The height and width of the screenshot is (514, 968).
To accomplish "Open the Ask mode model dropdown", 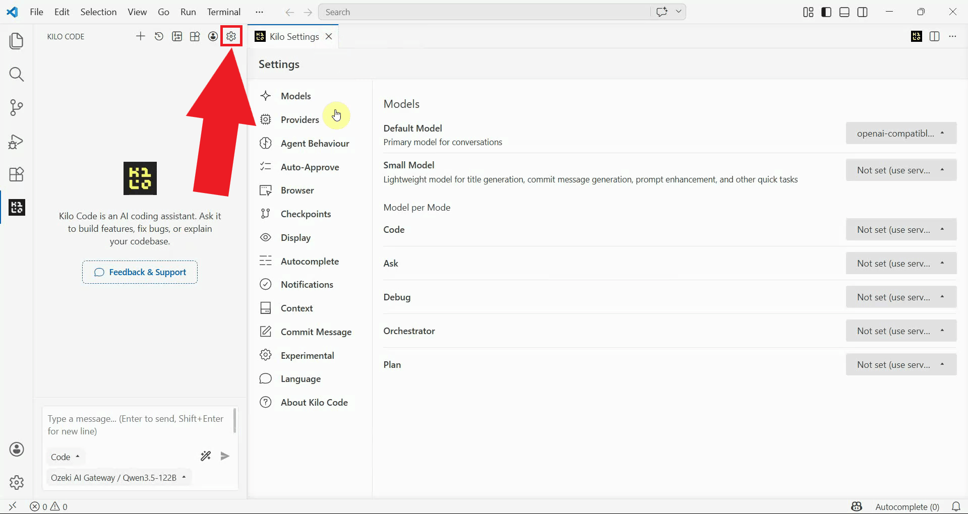I will coord(901,263).
